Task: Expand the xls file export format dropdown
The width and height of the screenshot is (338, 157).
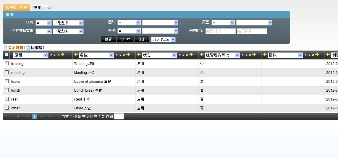Action: point(163,40)
